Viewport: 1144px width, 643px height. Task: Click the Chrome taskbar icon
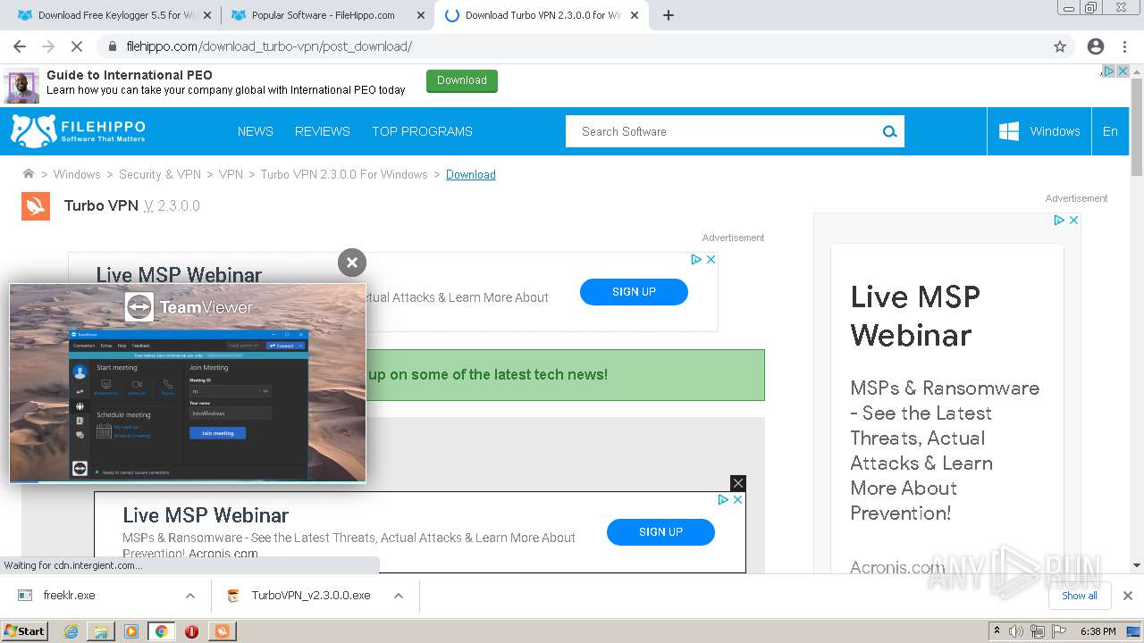point(161,631)
